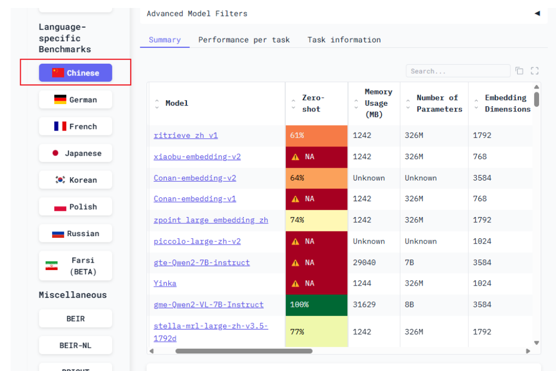Open the piccolo-large-zh-v2 link
Screen dimensions: 556x371
tap(197, 241)
